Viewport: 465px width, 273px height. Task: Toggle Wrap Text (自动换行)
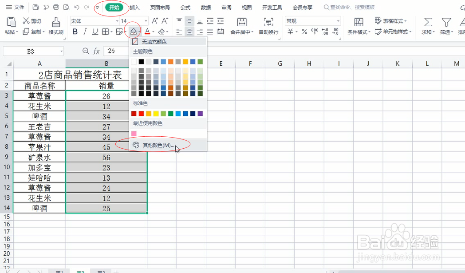point(268,25)
